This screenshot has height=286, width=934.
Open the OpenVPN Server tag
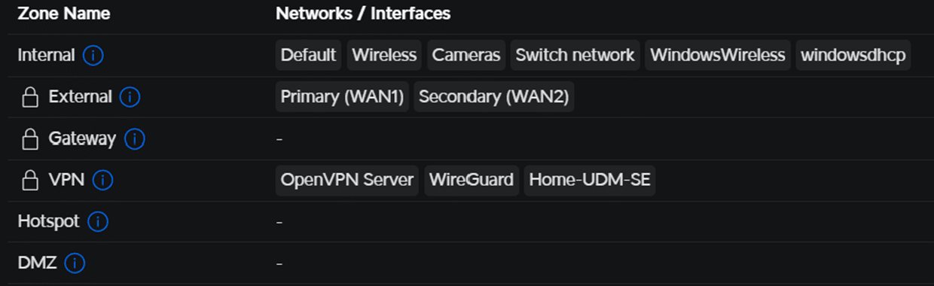coord(347,181)
